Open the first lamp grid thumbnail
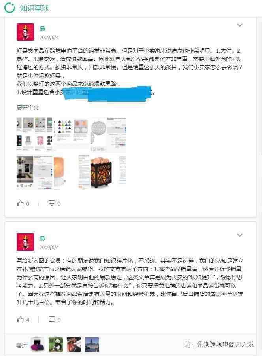 (x=34, y=134)
